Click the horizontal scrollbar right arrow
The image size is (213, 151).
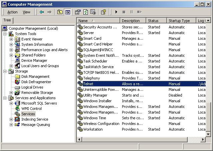(x=203, y=139)
